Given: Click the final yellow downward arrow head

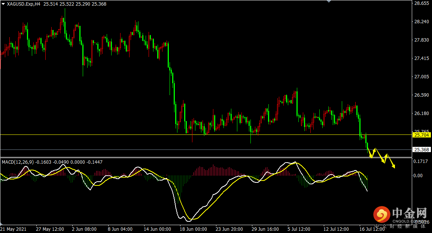Looking at the screenshot, I should [x=394, y=167].
